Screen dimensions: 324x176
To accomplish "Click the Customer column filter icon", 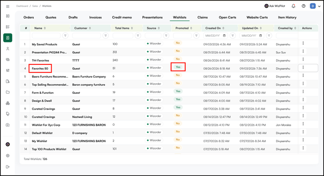I will [105, 35].
